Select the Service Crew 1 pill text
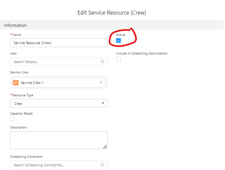 32,83
